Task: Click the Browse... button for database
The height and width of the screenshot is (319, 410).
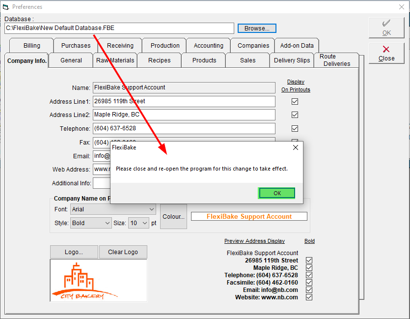Action: pyautogui.click(x=257, y=28)
